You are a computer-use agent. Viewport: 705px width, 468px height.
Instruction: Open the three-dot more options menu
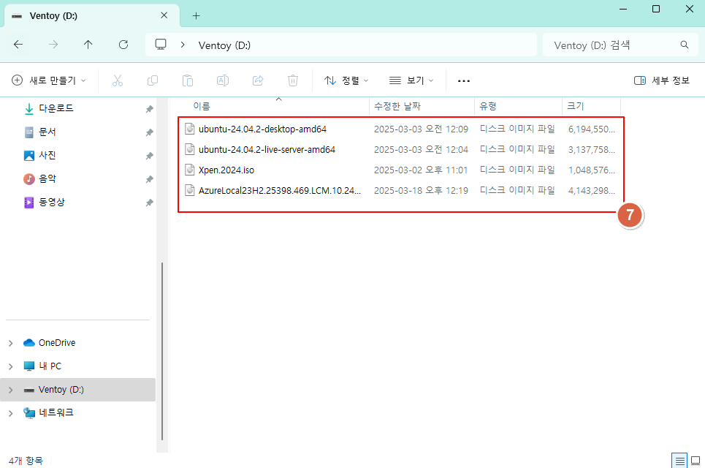[464, 81]
